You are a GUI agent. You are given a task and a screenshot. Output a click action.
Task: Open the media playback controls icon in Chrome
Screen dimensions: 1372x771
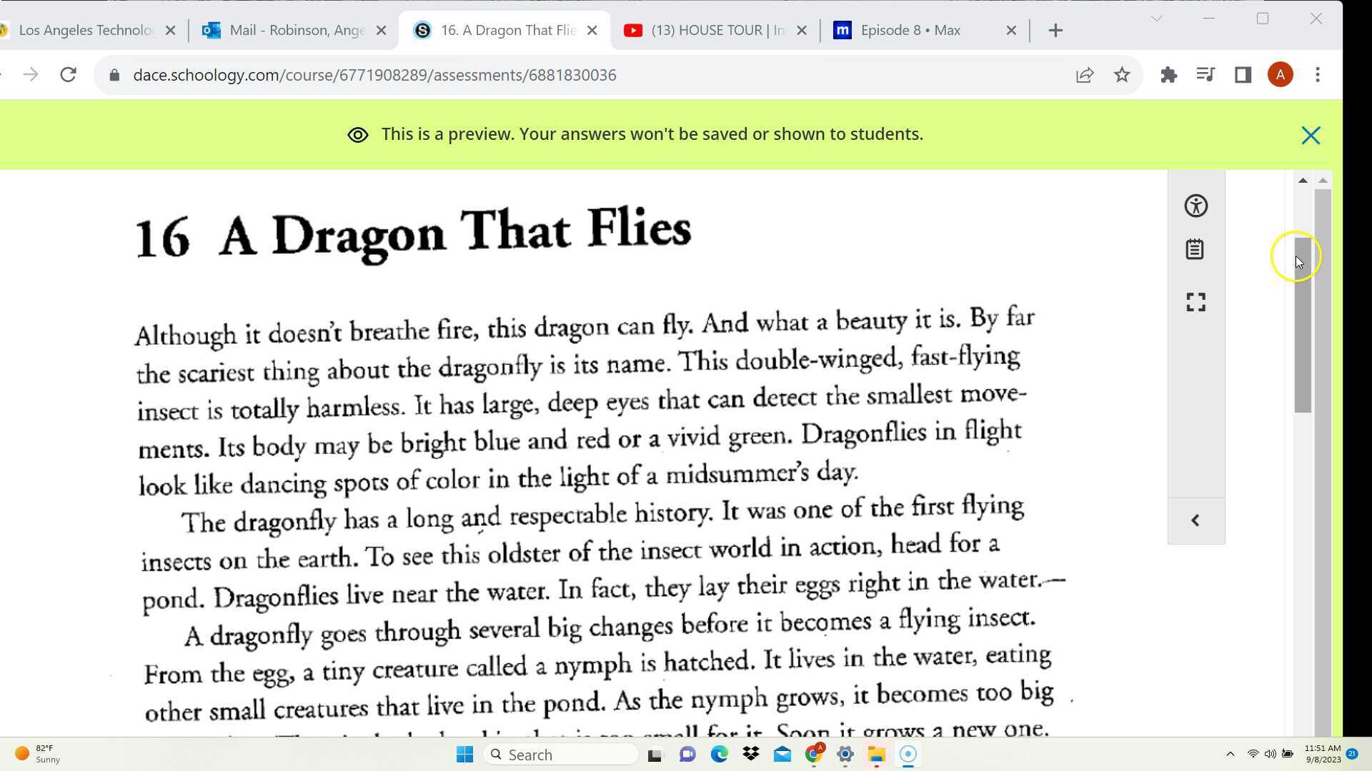pos(1206,74)
